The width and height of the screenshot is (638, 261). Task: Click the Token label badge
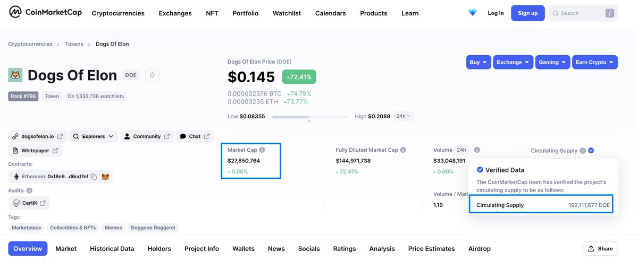coord(52,96)
